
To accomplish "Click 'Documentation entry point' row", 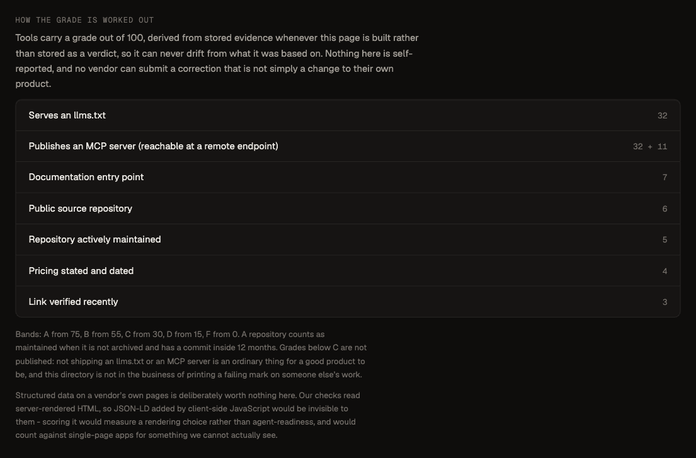I will click(x=348, y=178).
